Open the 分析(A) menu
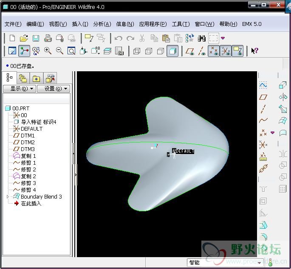This screenshot has width=291, height=269. pos(102,24)
